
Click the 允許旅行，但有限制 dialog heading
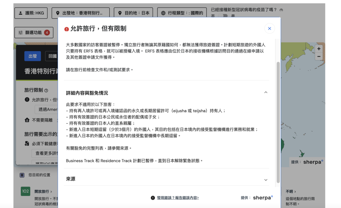[98, 29]
